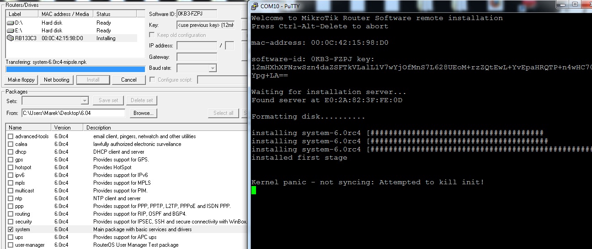
Task: Sort by MAC address / Media column
Action: [65, 14]
